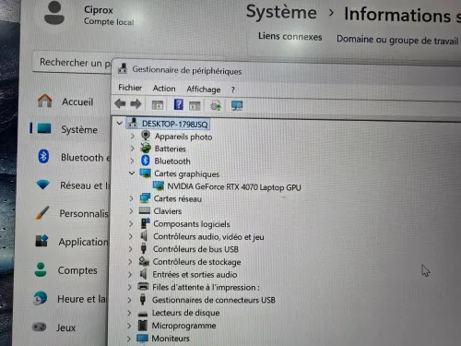Viewport: 461px width, 346px height.
Task: Expand the Contrôleurs de stockage category
Action: (130, 261)
